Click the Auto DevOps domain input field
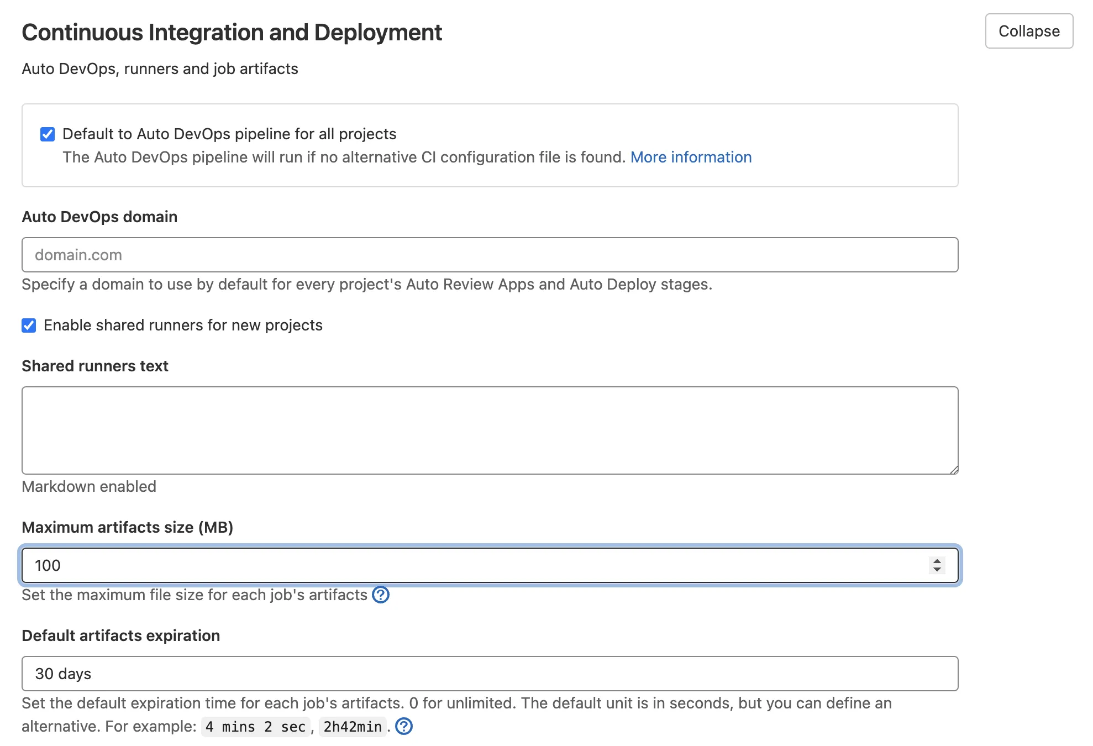1093x746 pixels. (490, 255)
